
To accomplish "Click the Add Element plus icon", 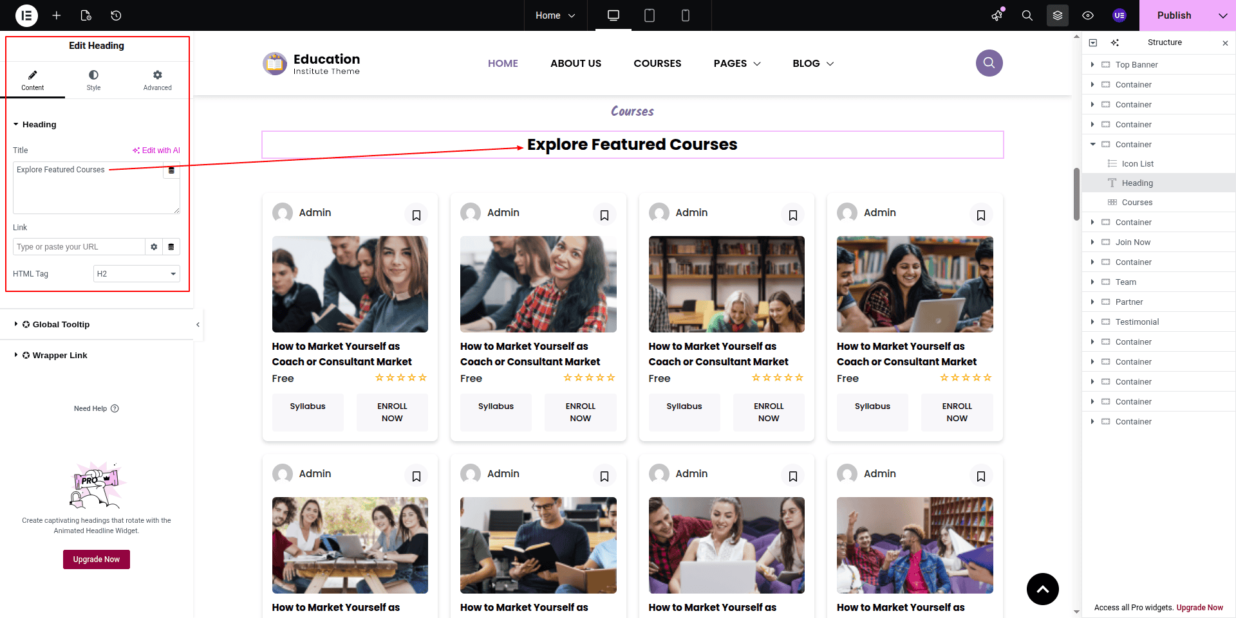I will (x=57, y=15).
